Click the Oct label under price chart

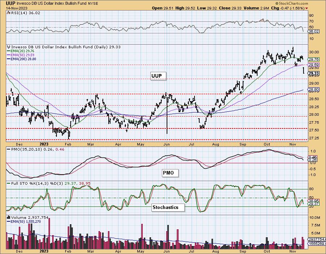[267, 144]
